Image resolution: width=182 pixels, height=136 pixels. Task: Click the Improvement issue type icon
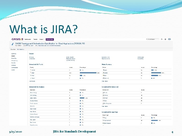pos(103,120)
